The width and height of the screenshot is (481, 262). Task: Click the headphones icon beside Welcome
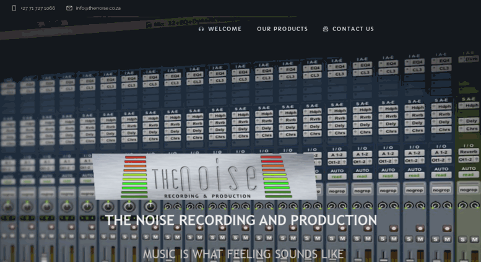[201, 29]
